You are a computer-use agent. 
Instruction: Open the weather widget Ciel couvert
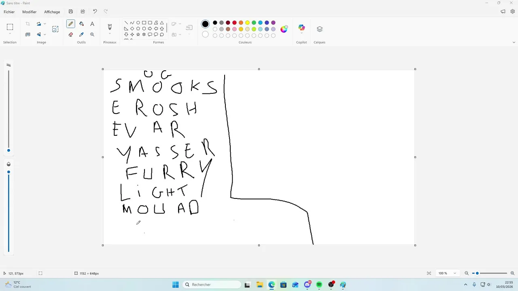(x=18, y=285)
